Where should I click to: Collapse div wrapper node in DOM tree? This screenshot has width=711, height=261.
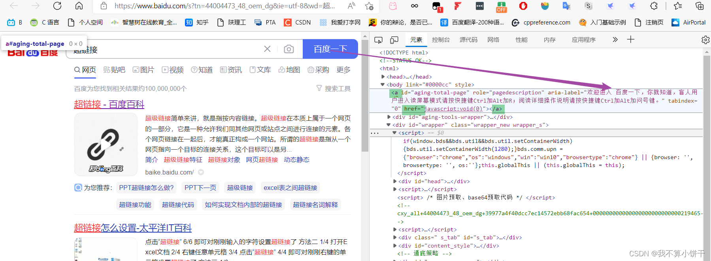389,125
